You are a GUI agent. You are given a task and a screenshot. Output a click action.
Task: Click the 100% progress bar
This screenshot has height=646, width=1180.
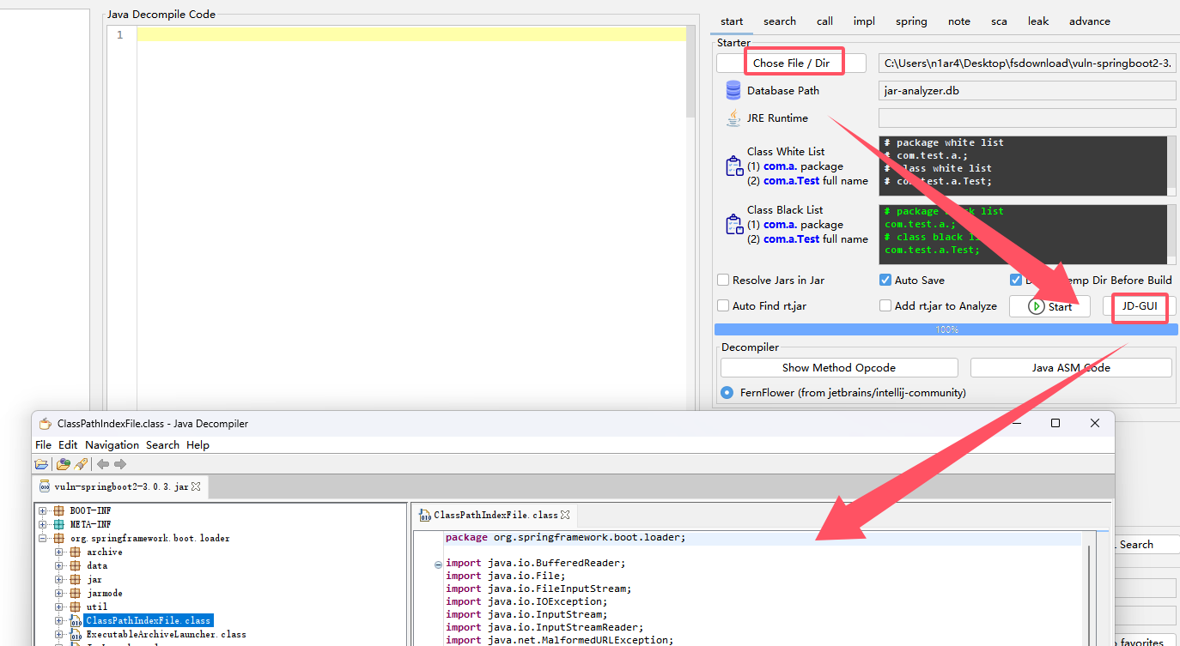(946, 329)
